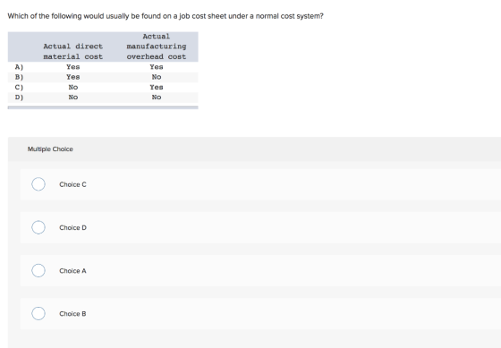Click row D's overhead cost 'No' cell
The width and height of the screenshot is (501, 348).
[x=157, y=98]
